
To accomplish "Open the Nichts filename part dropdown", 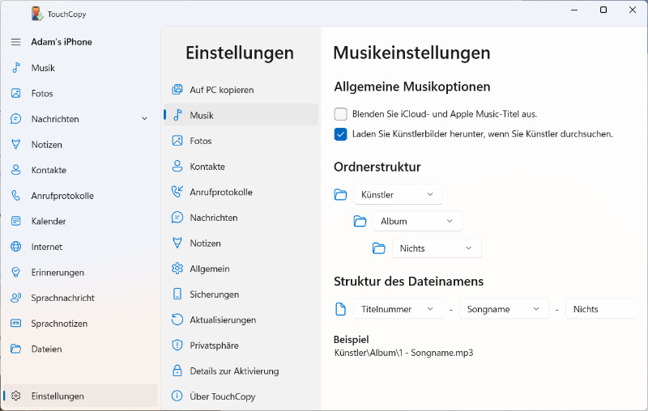I will tap(600, 309).
